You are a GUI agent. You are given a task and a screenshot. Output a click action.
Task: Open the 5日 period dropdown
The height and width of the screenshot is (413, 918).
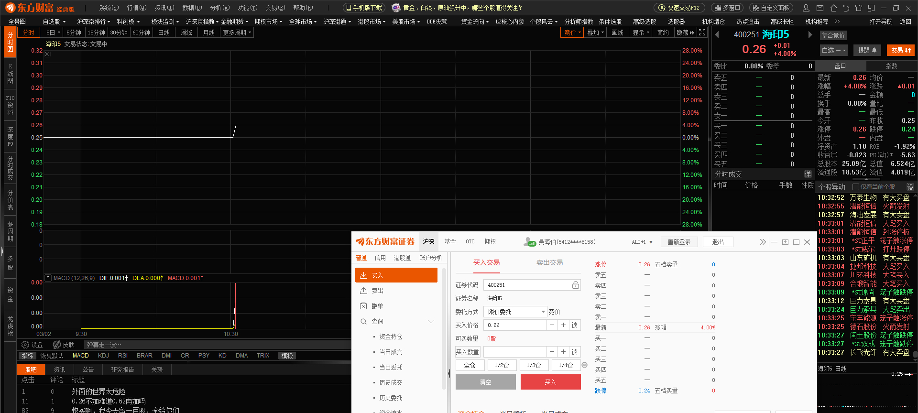[x=53, y=33]
